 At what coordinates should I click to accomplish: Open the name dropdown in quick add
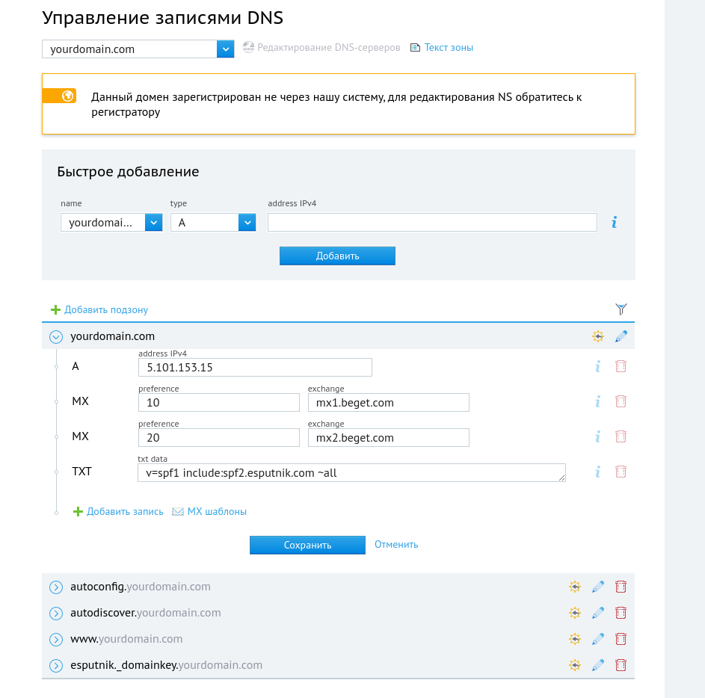click(153, 223)
